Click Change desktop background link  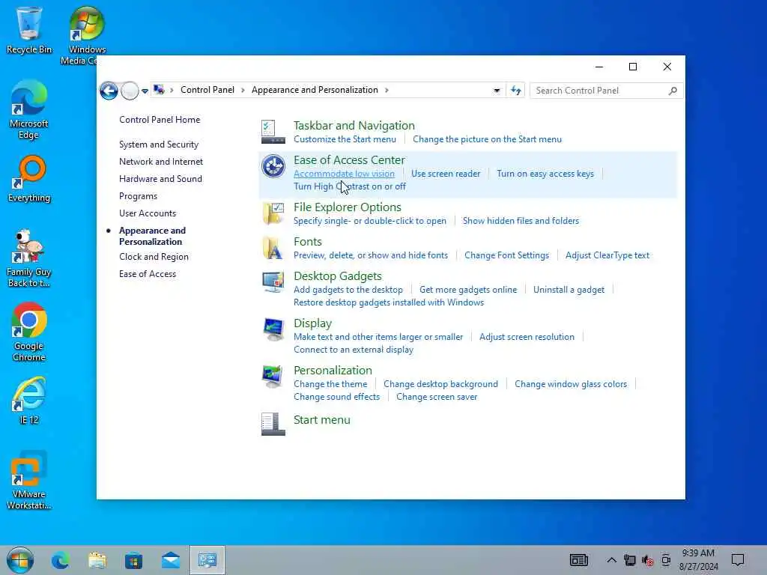(440, 384)
